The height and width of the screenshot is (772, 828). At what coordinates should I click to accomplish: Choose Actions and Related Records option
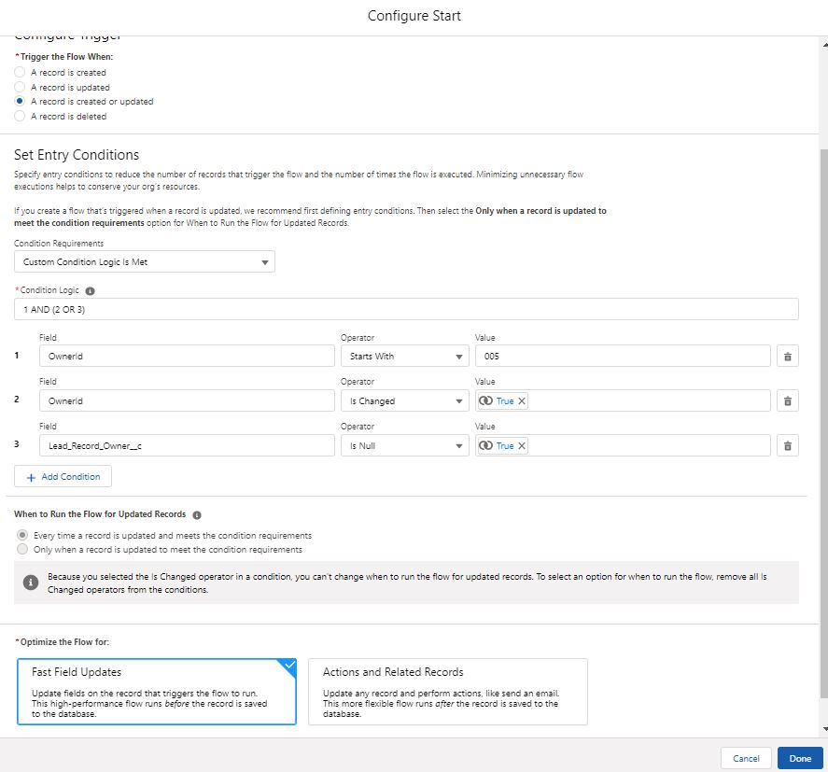pos(447,691)
